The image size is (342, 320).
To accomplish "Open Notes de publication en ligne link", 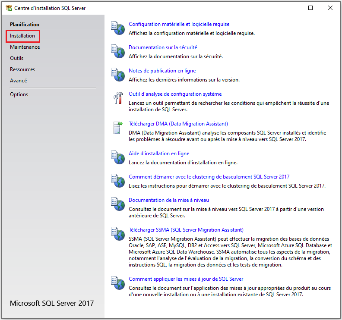I will point(162,71).
